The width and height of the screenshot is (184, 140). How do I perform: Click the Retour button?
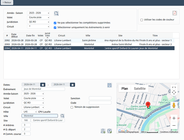click(7, 3)
